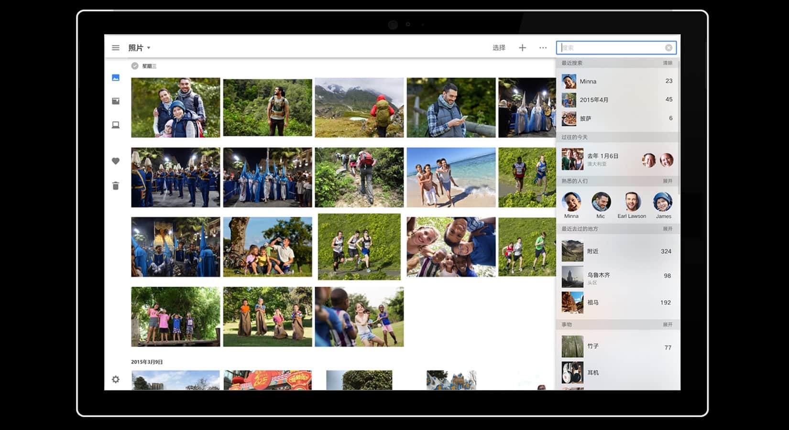The height and width of the screenshot is (430, 789).
Task: Open the trash bin icon
Action: click(116, 186)
